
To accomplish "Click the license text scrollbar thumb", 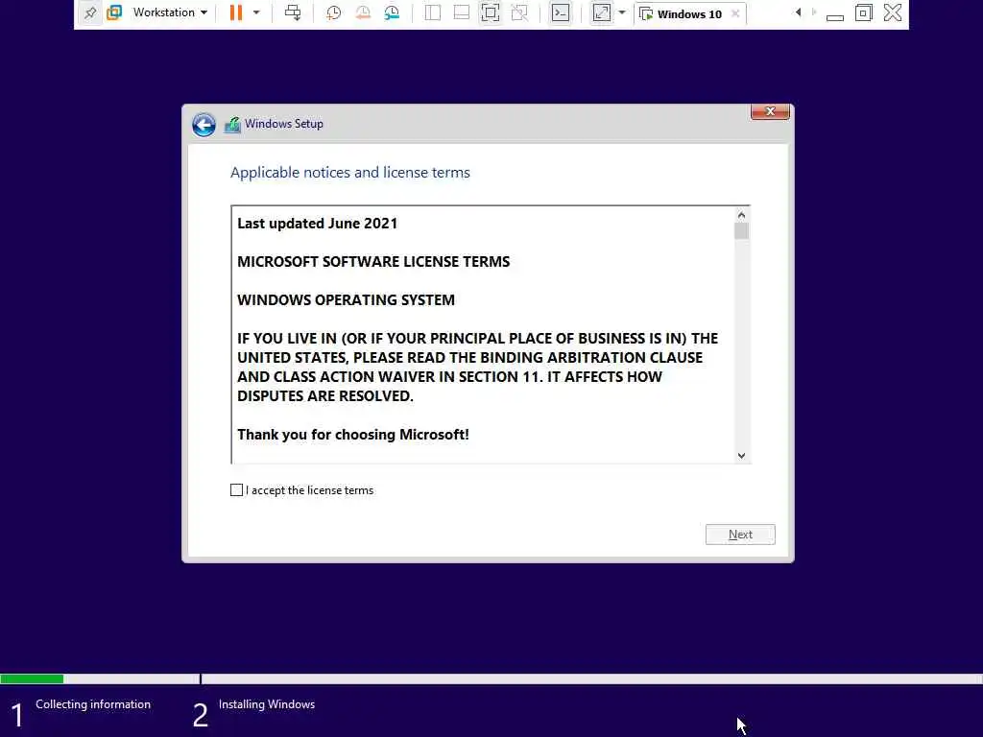I will tap(742, 231).
